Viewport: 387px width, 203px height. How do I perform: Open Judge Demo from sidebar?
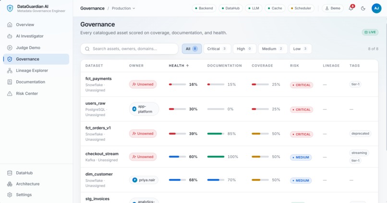[36, 48]
